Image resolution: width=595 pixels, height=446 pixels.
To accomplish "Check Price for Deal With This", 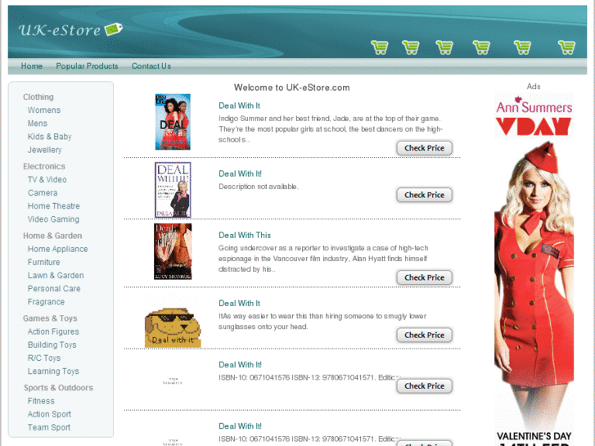I will pyautogui.click(x=424, y=277).
